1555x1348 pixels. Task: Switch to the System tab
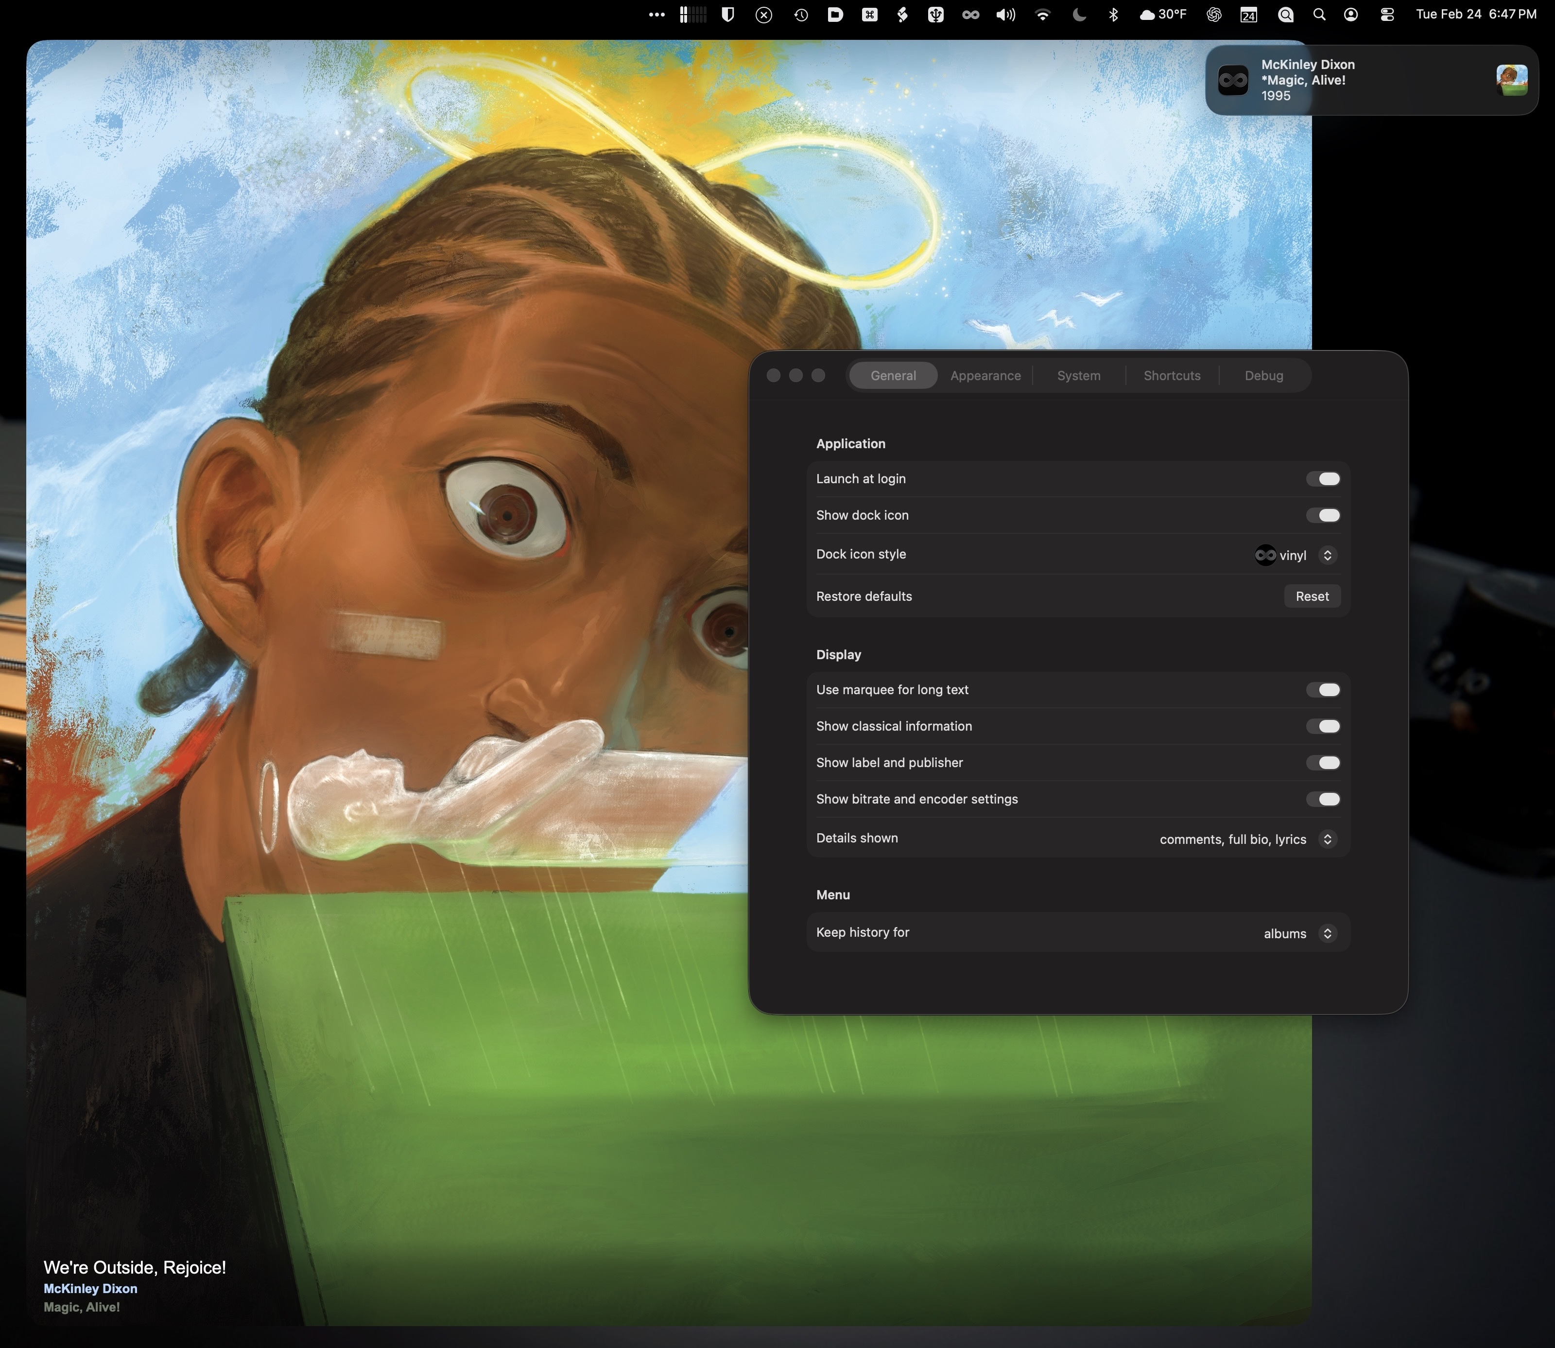click(1079, 375)
